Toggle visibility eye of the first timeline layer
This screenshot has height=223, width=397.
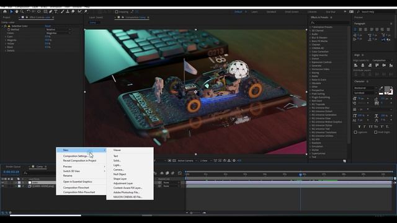pos(2,183)
